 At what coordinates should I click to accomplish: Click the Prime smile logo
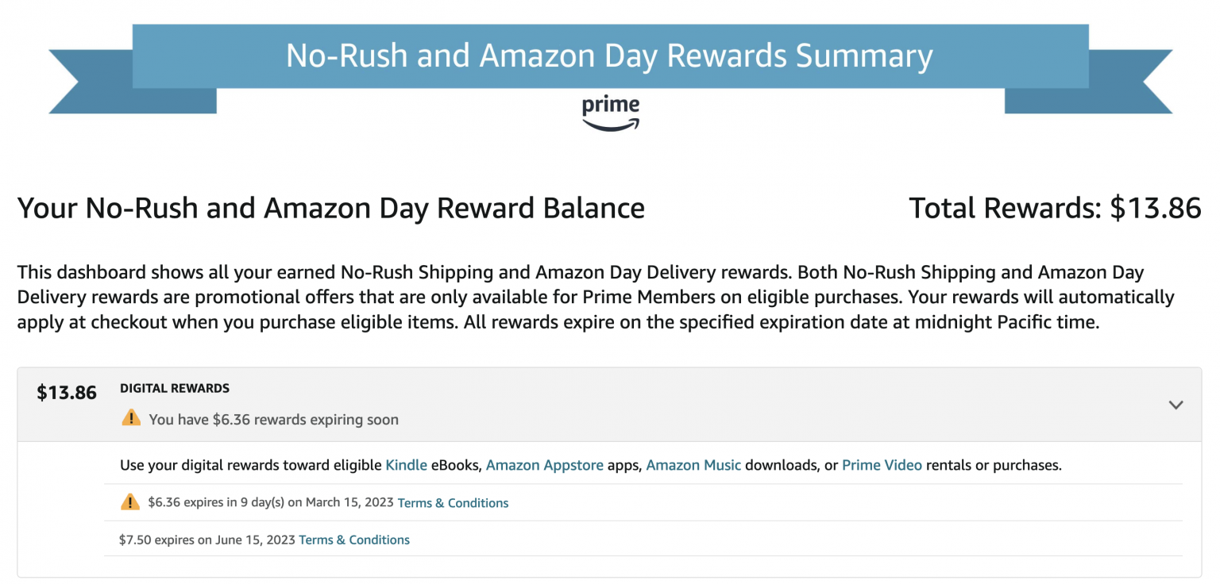click(610, 108)
